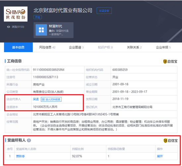Open the 财富时代 blue grid app icon

pyautogui.click(x=41, y=30)
